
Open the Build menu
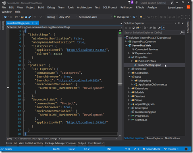coord(41,7)
